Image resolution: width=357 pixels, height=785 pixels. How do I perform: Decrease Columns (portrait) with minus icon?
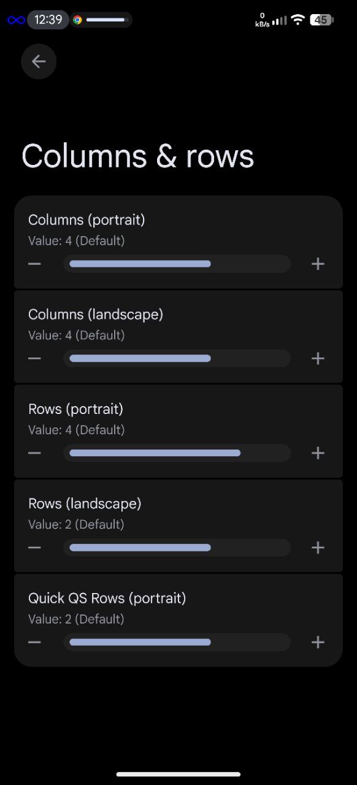pos(34,264)
